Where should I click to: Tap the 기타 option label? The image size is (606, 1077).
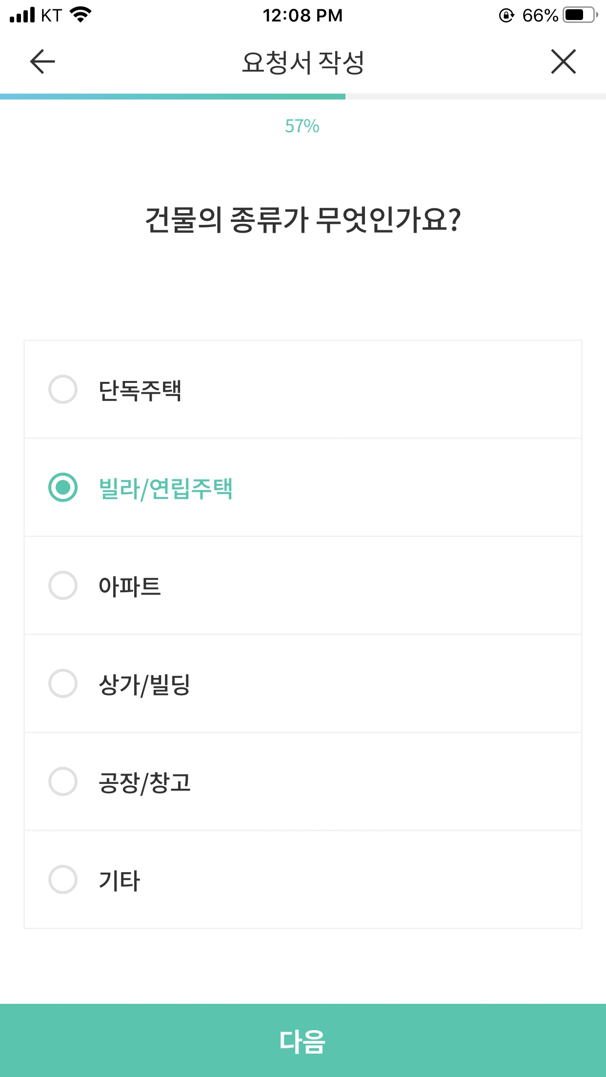[x=120, y=880]
